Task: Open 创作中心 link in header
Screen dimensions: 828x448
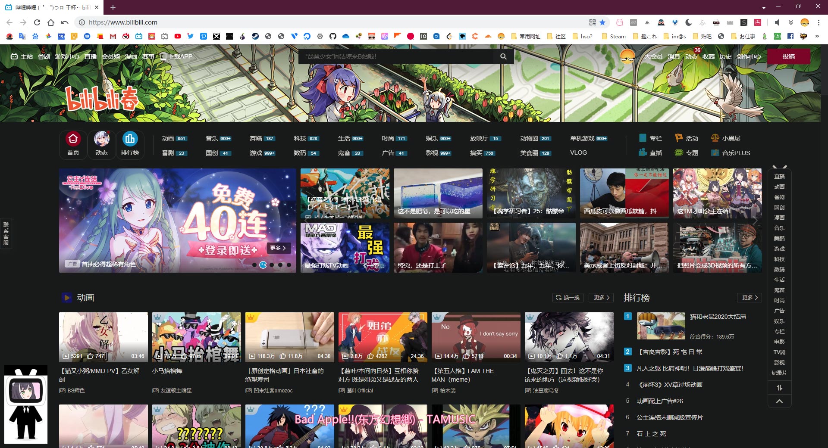Action: click(749, 56)
